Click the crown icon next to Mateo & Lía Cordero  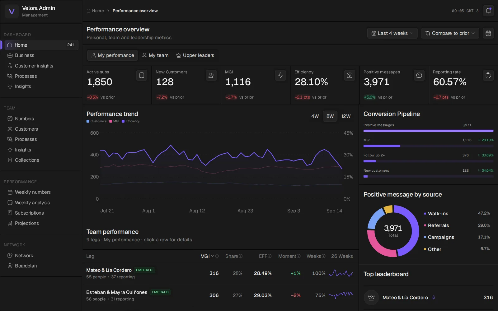[x=371, y=297]
